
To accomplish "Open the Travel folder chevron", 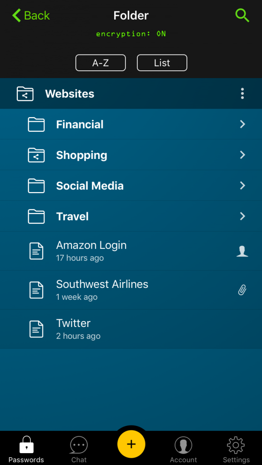I will [x=242, y=217].
